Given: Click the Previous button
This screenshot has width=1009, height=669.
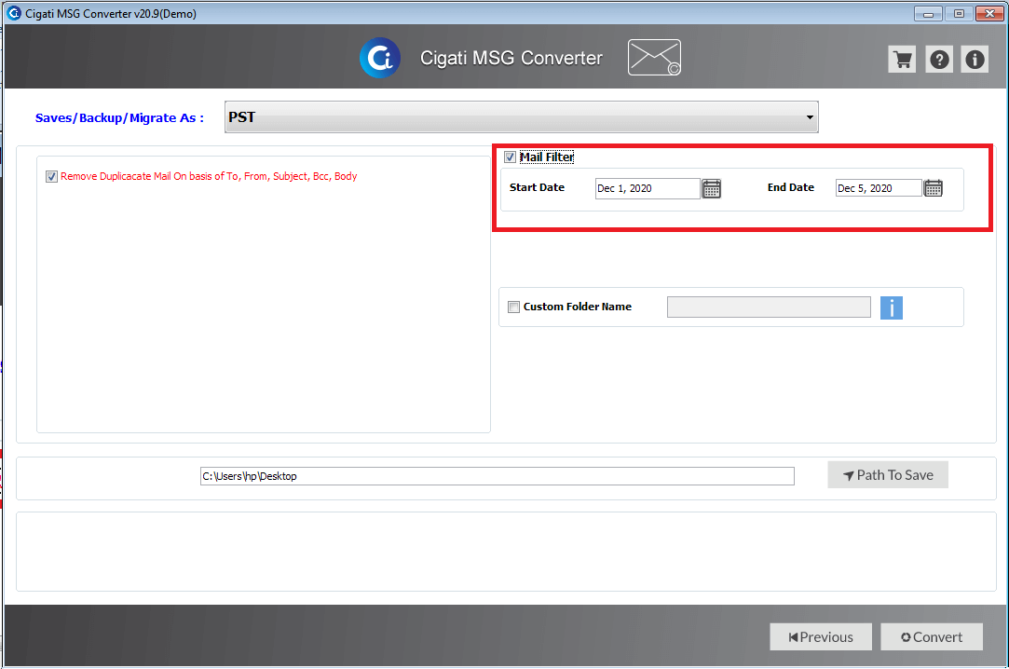Looking at the screenshot, I should [821, 636].
